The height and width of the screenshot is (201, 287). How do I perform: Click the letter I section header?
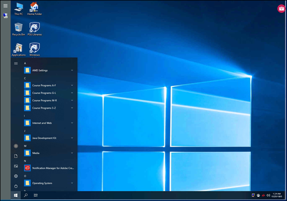click(x=24, y=116)
